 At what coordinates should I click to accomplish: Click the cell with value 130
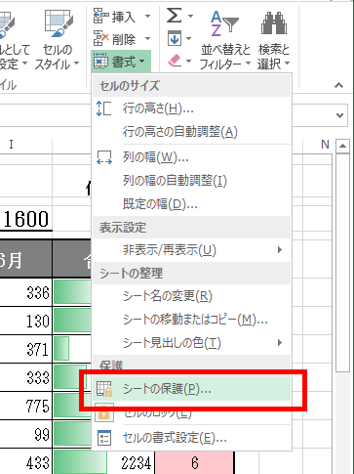[x=26, y=321]
